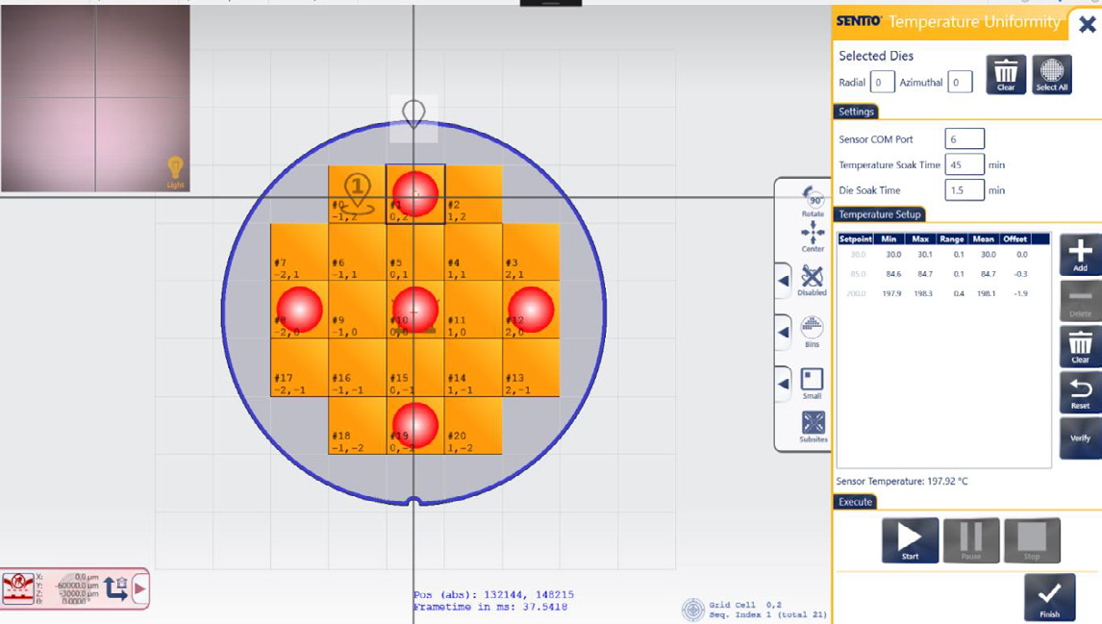
Task: Add a new temperature setpoint
Action: point(1080,256)
